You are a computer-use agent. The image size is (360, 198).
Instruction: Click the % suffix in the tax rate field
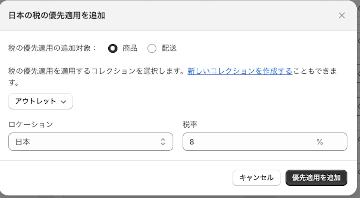coord(320,142)
